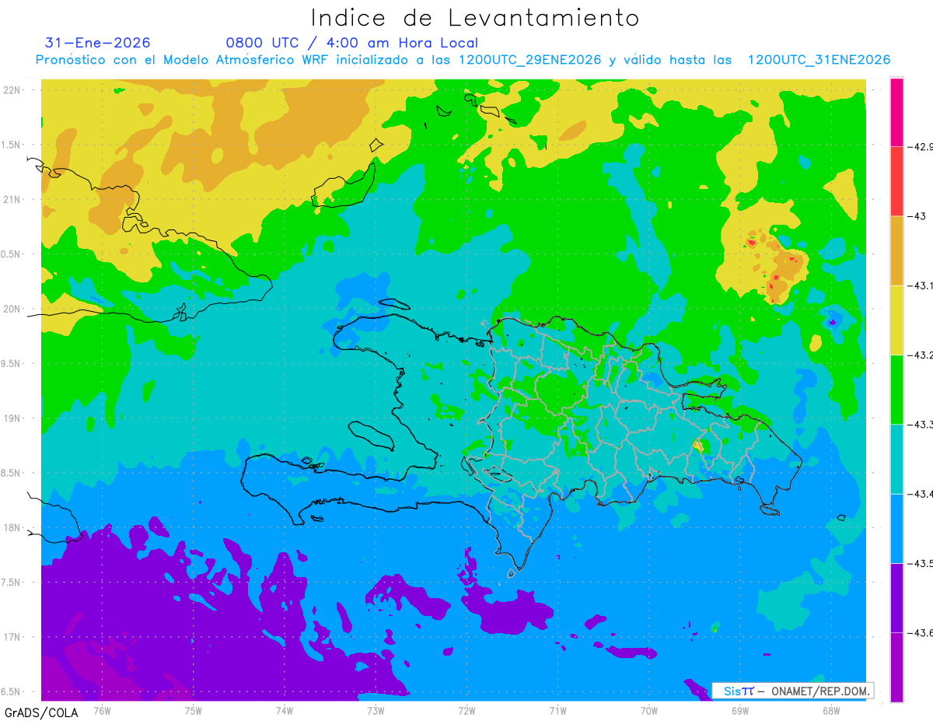933x721 pixels.
Task: Click the teal legend swatch below -43.3
Action: coord(896,459)
